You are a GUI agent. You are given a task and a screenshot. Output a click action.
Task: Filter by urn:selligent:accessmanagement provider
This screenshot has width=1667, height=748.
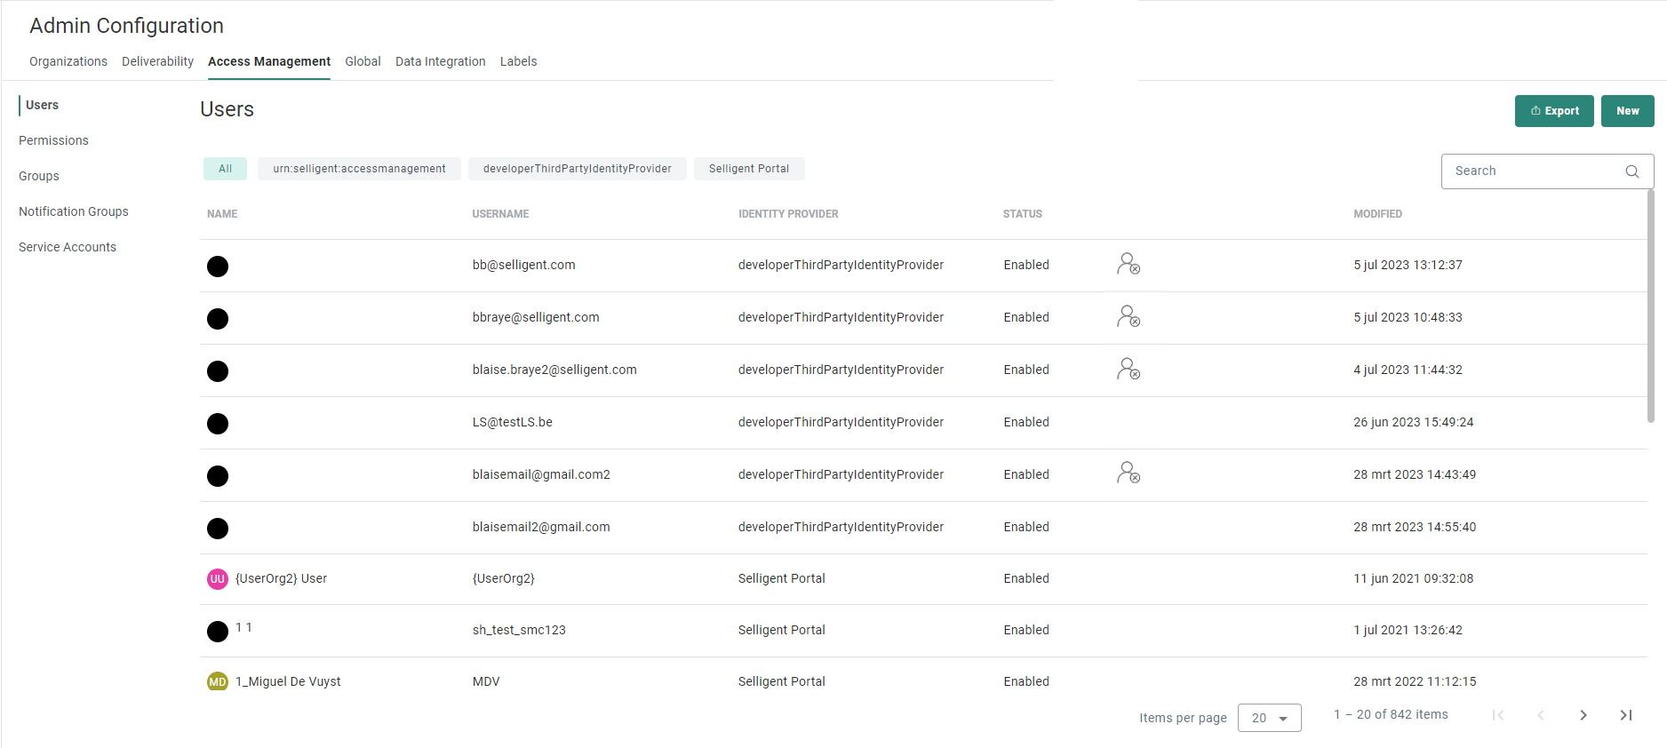359,169
